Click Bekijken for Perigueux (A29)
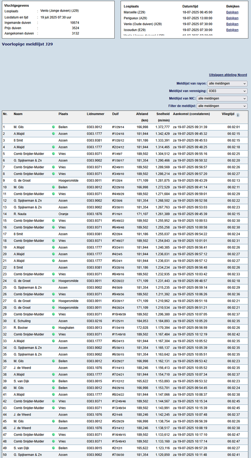 [x=232, y=18]
